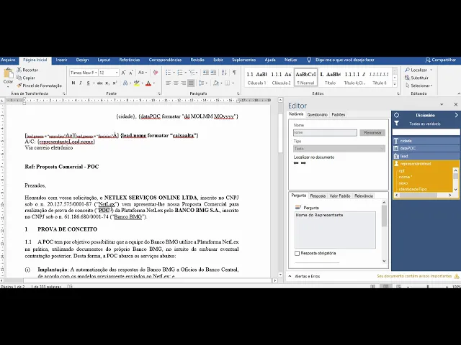
Task: Open the Arquivo menu
Action: click(x=8, y=60)
